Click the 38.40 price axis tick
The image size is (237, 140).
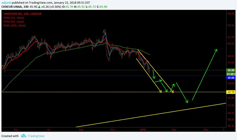[231, 126]
